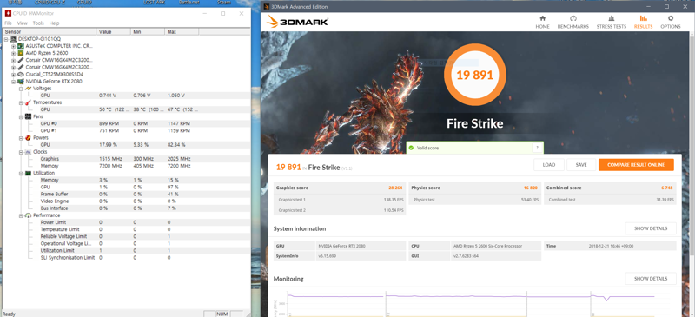The image size is (695, 317).
Task: Click the Load result button
Action: pyautogui.click(x=549, y=165)
